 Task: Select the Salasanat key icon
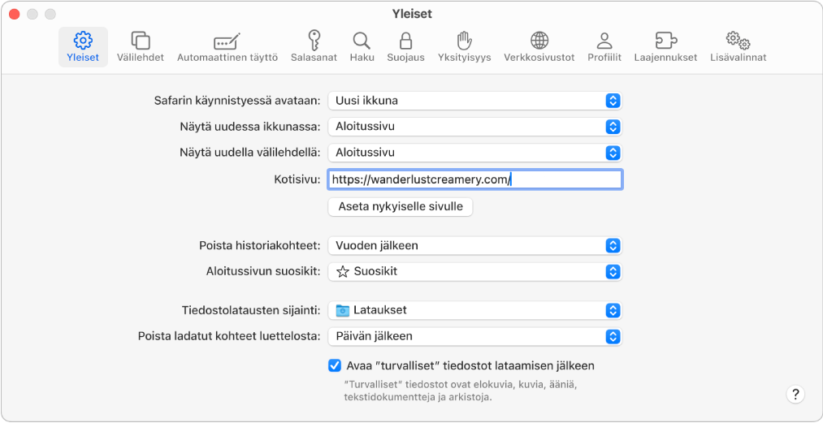(x=314, y=40)
